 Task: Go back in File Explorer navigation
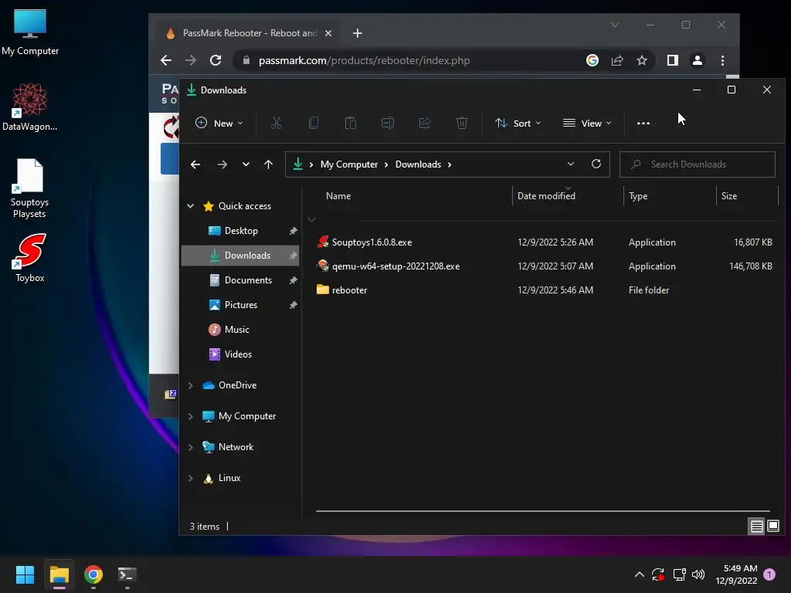195,164
